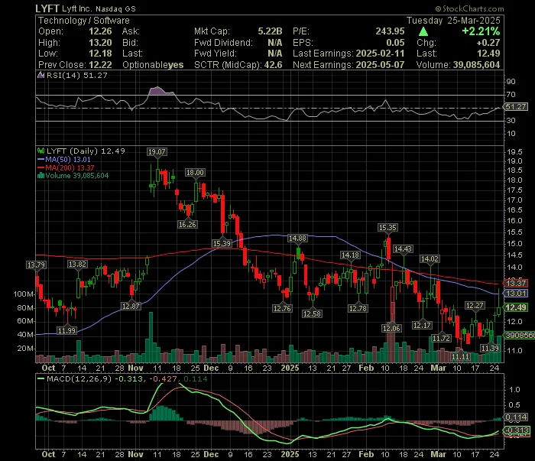Click the 11.39 low price label
Viewport: 535px width, 461px height.
click(x=490, y=348)
